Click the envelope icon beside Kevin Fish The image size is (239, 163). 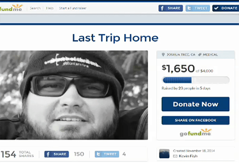coord(175,156)
